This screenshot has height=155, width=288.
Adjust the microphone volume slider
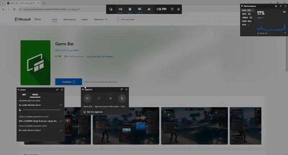(x=42, y=110)
